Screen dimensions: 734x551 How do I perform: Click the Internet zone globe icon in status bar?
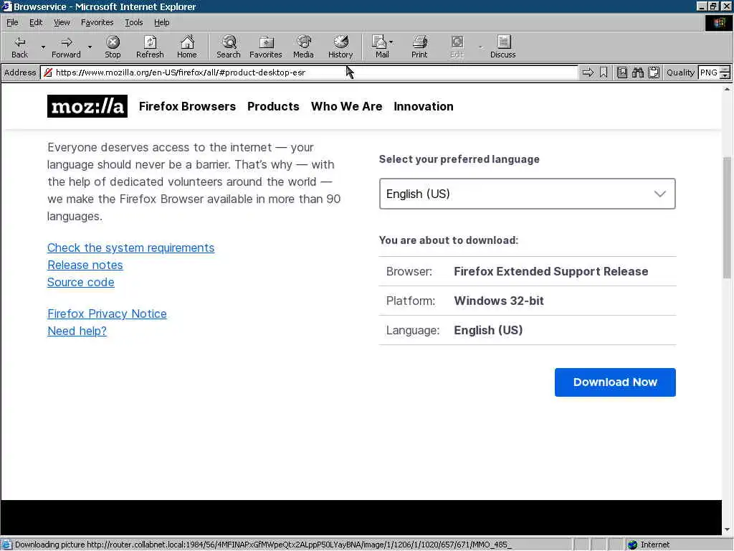[632, 545]
